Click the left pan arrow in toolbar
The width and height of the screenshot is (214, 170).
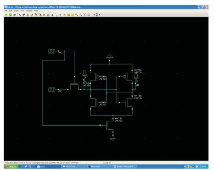pyautogui.click(x=94, y=15)
